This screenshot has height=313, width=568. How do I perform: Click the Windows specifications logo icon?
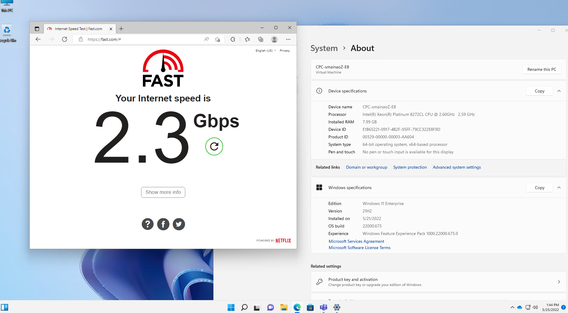tap(319, 188)
